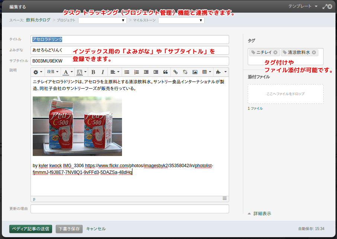The width and height of the screenshot is (337, 239).
Task: Insert a numbered list
Action: coord(137,72)
